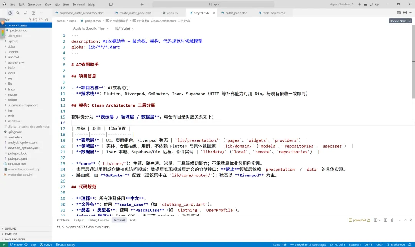415x247 pixels.
Task: Expand the TIMELINE section
Action: tap(26, 234)
